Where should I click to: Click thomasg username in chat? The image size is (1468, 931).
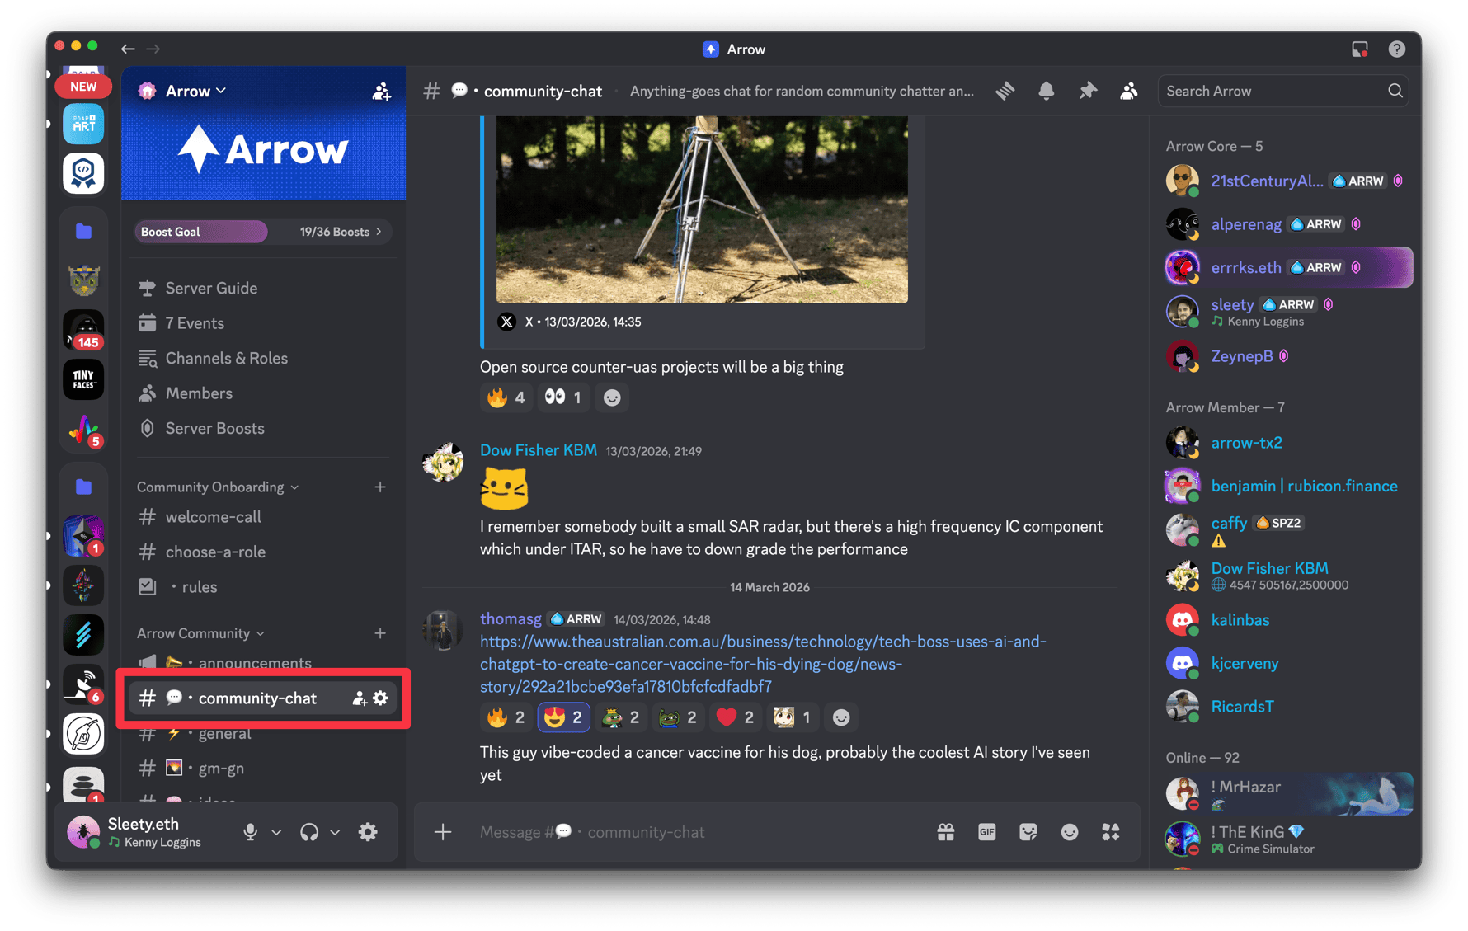point(511,618)
